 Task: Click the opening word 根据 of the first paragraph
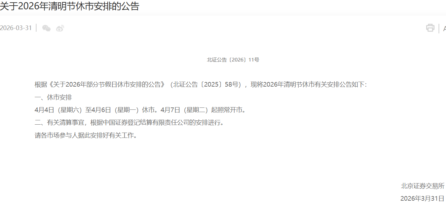pos(41,84)
